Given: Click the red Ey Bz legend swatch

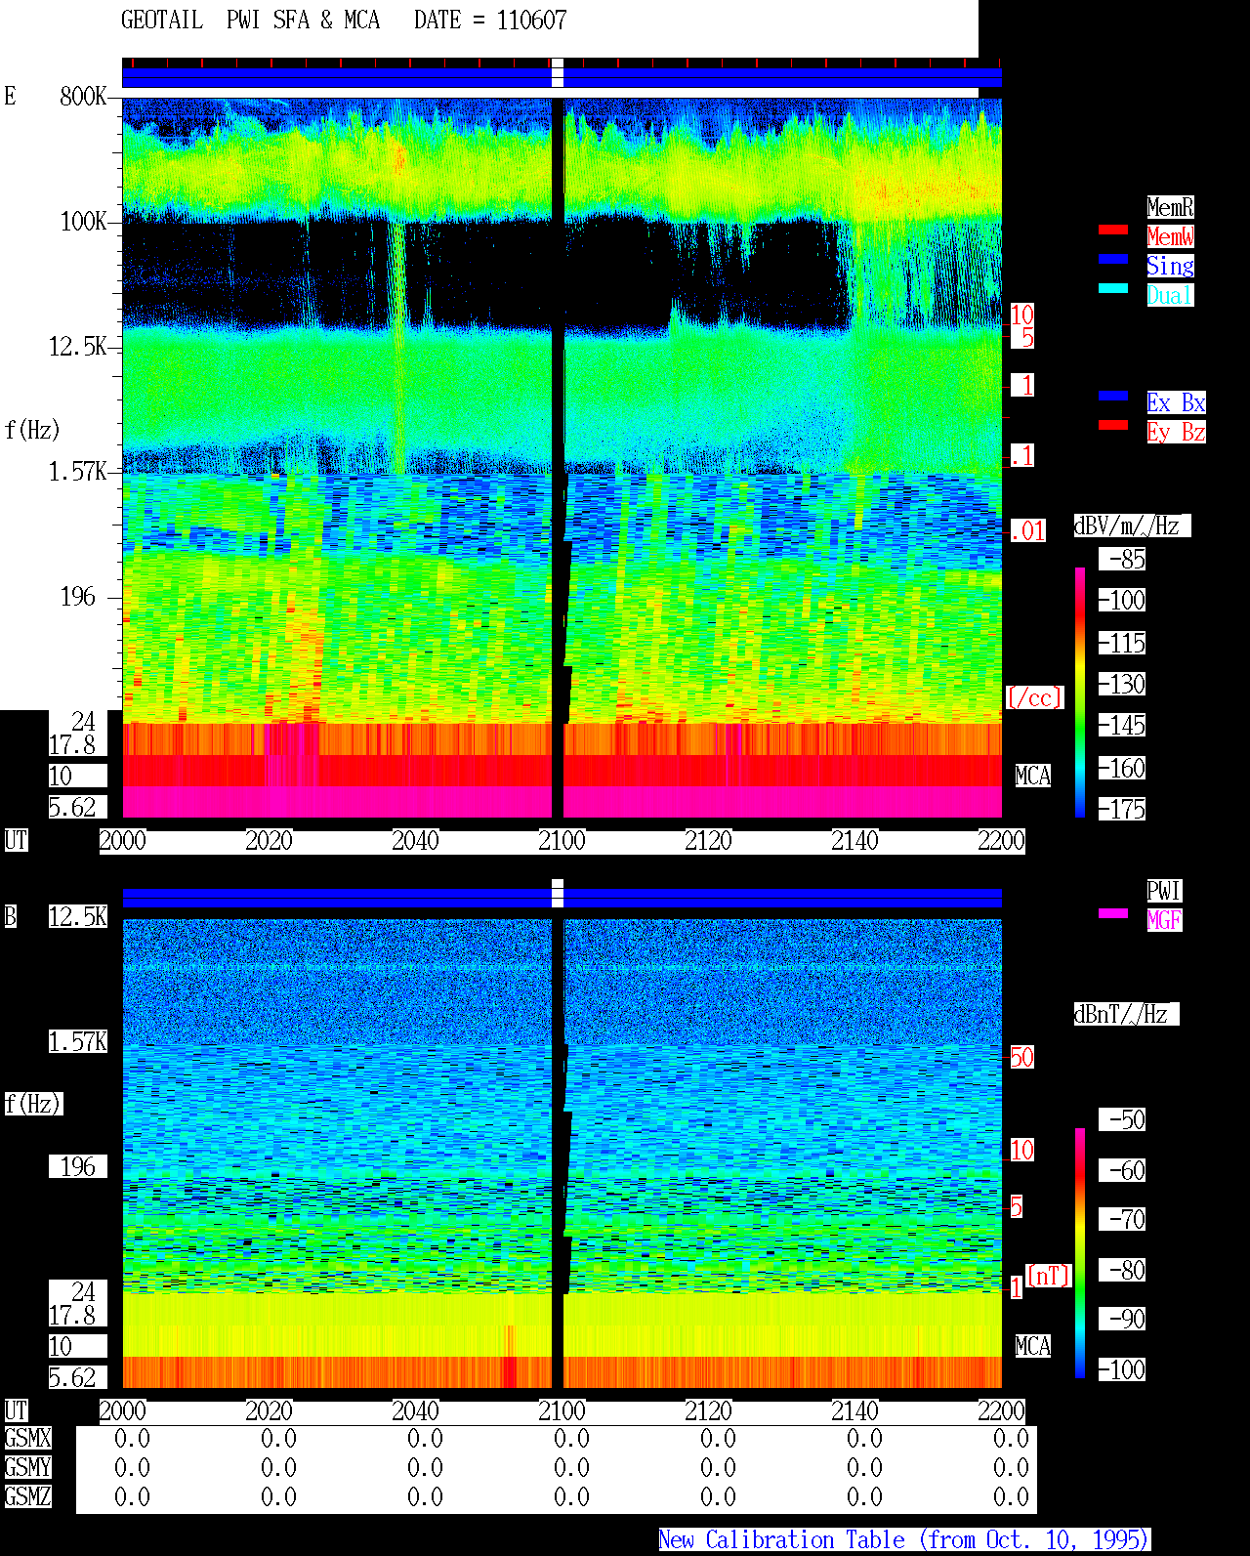Looking at the screenshot, I should coord(1113,425).
